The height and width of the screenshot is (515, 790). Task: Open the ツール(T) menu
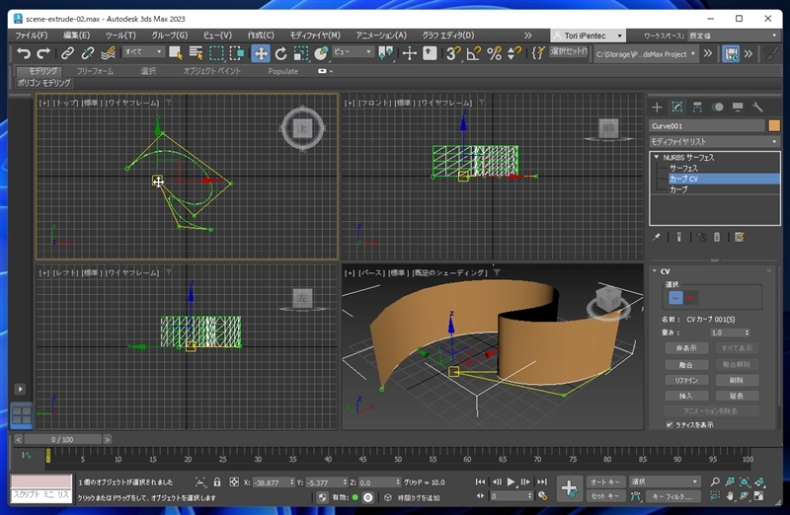pos(120,36)
